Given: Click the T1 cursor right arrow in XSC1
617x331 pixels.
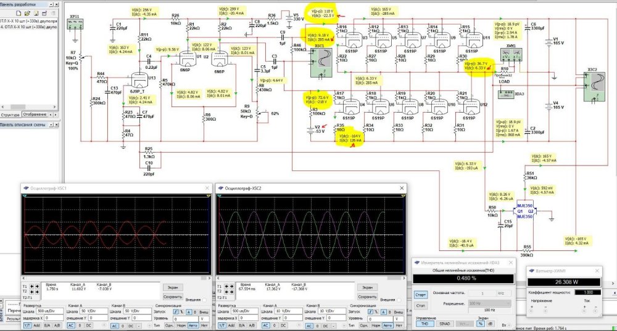Looking at the screenshot, I should coord(36,287).
